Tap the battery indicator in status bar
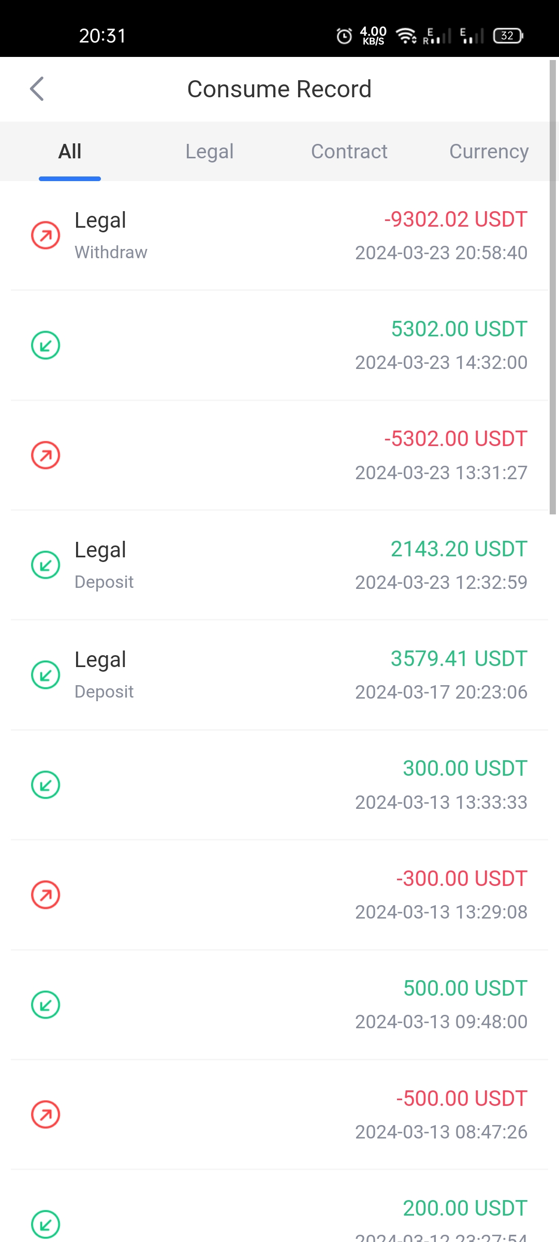Viewport: 559px width, 1242px height. (508, 36)
